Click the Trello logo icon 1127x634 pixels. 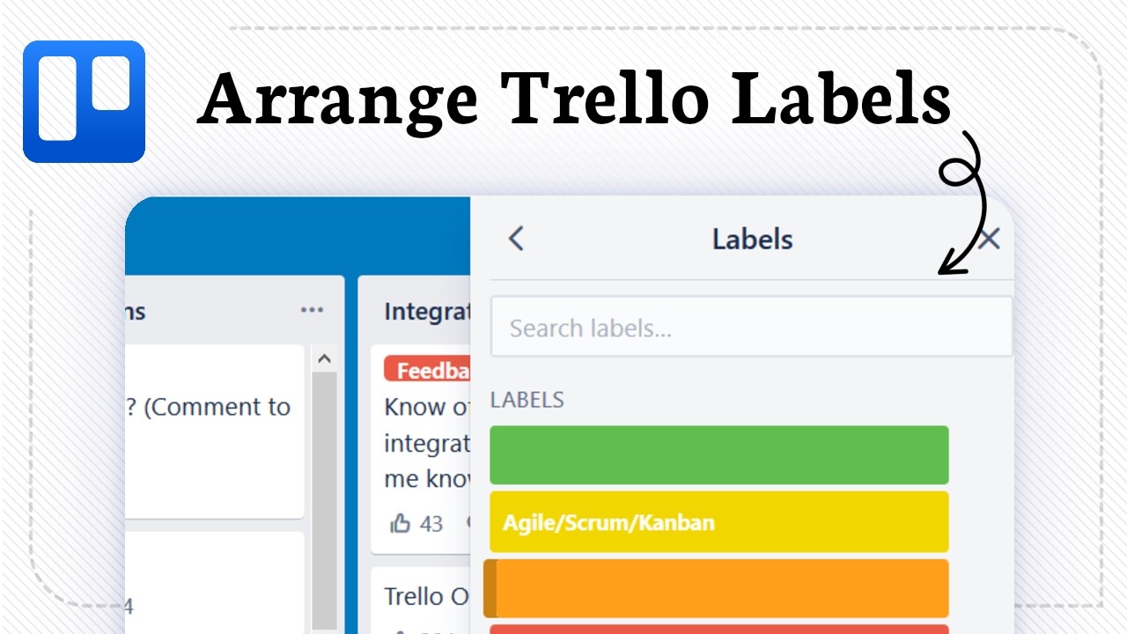point(84,101)
